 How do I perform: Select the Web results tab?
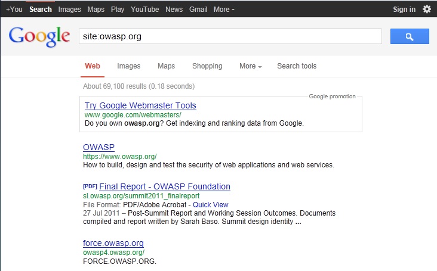pos(93,66)
